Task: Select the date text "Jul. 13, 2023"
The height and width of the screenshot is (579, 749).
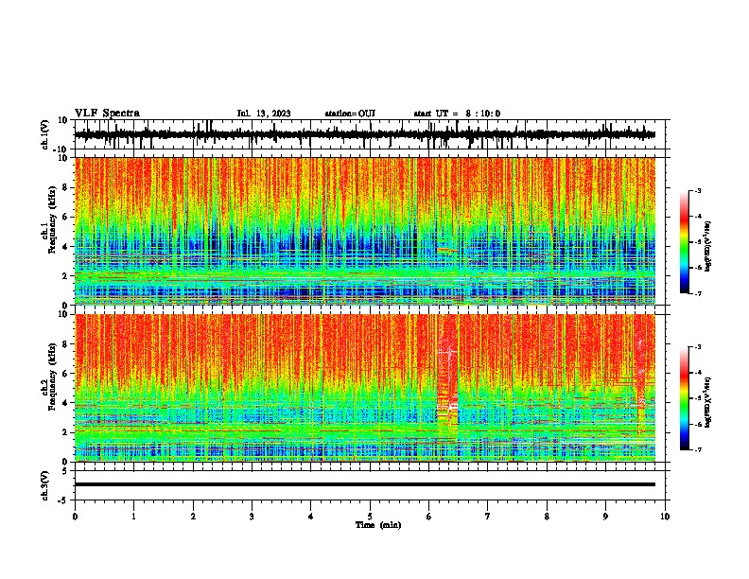Action: tap(264, 114)
